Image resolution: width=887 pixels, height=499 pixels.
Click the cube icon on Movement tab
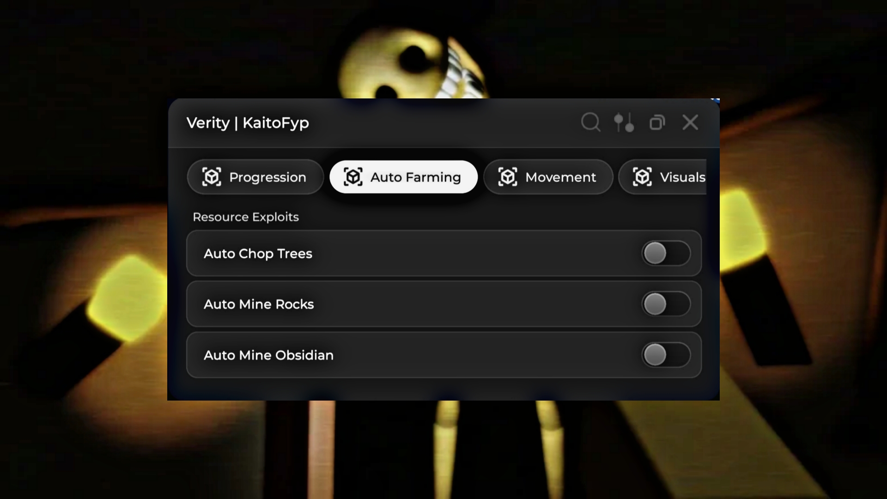(x=508, y=177)
